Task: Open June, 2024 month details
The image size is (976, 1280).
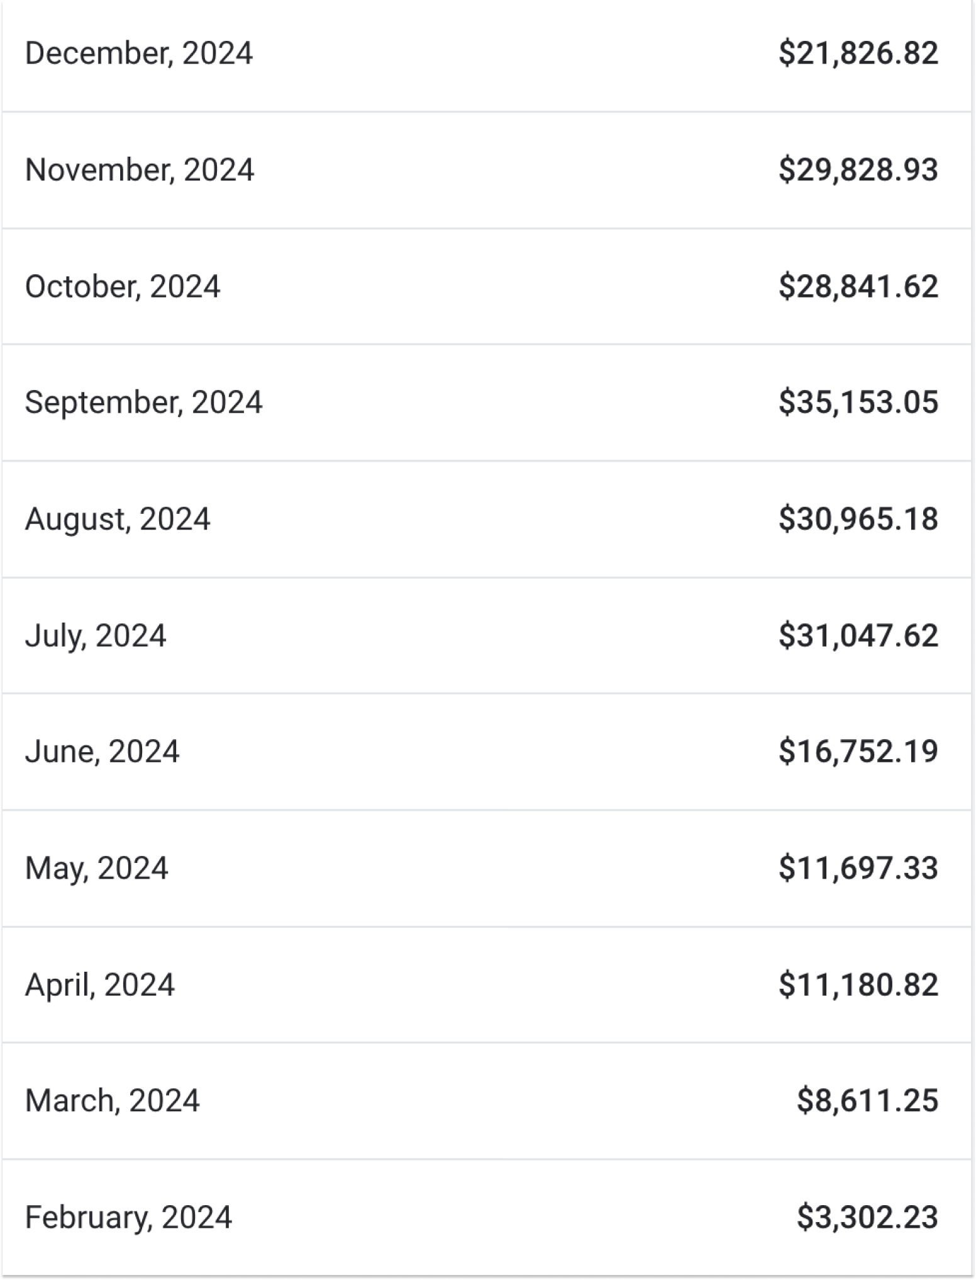Action: pyautogui.click(x=487, y=752)
